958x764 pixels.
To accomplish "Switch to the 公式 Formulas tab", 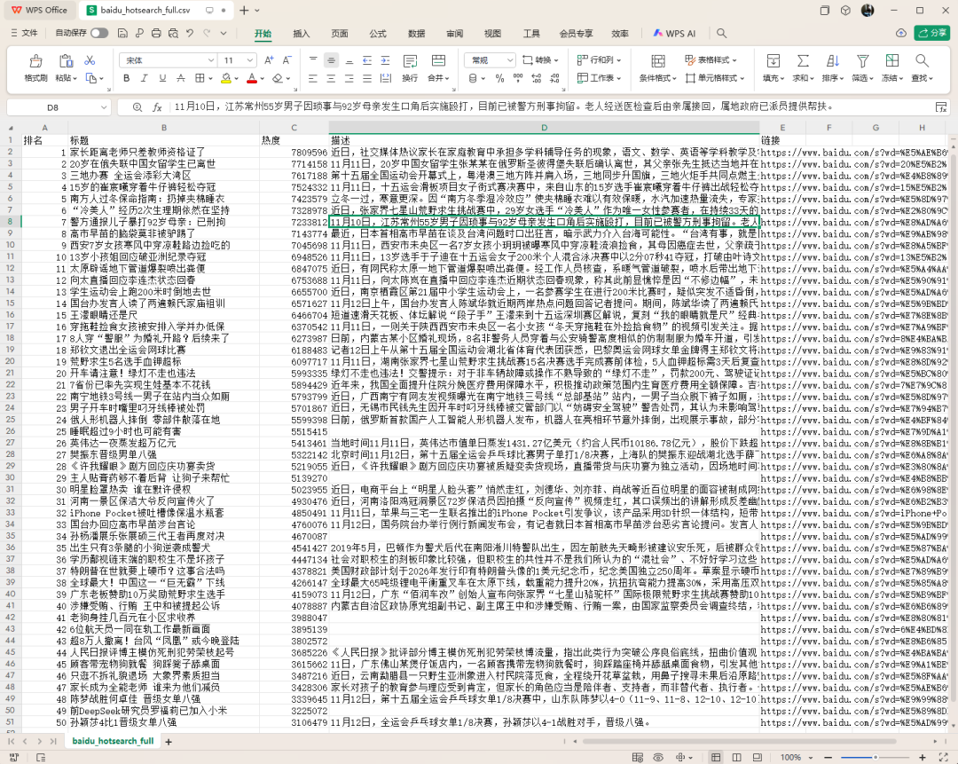I will pos(378,34).
